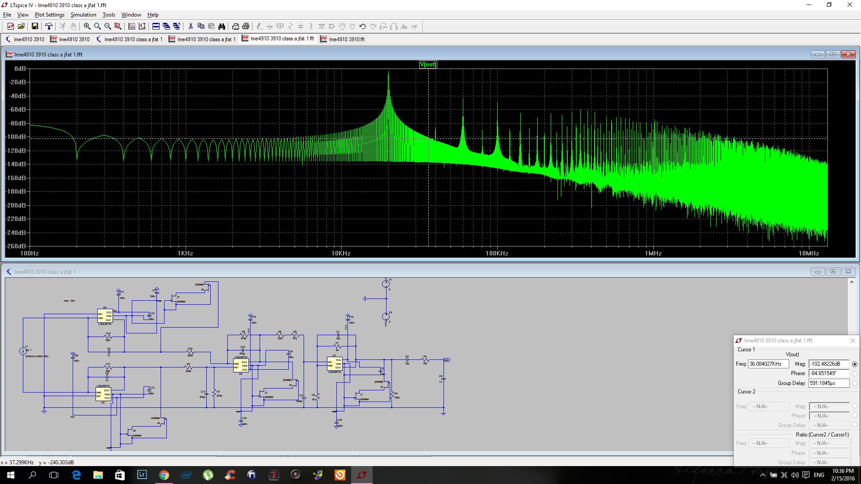Switch to 'lme4910 3910.fft' tab
Viewport: 861px width, 484px height.
click(343, 39)
